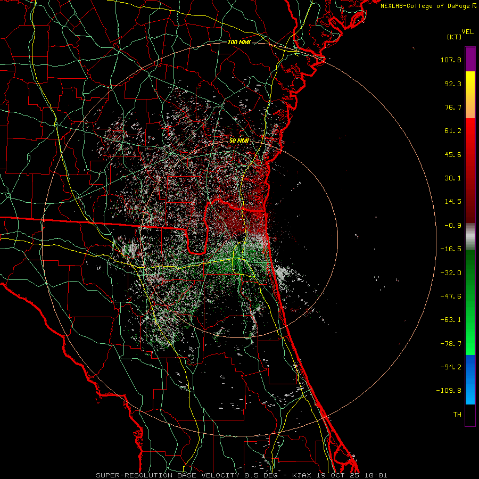This screenshot has width=479, height=479.
Task: Click the 30.1 velocity scale value
Action: point(453,178)
